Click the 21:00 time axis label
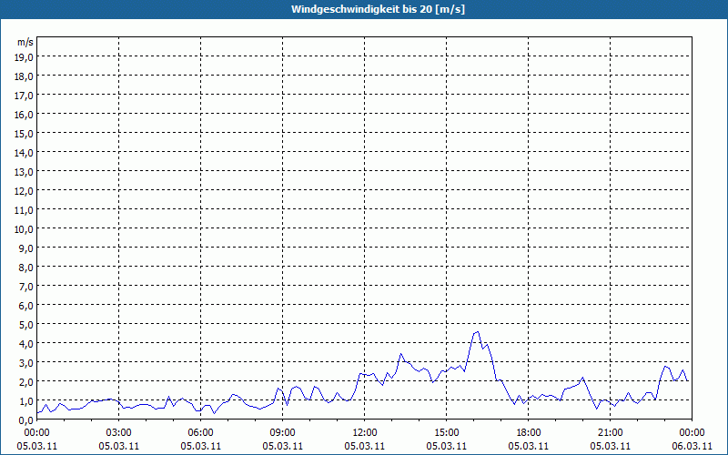The height and width of the screenshot is (455, 728). (x=610, y=433)
